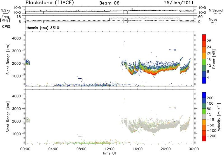Click the 'N.Search' legend label
Viewport: 224px width, 155px height.
pyautogui.click(x=216, y=10)
